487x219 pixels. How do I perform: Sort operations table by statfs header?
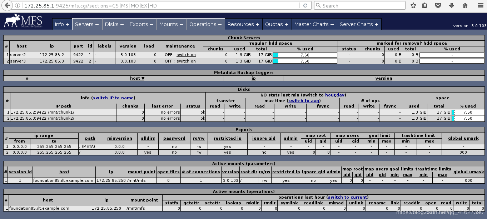coord(172,203)
